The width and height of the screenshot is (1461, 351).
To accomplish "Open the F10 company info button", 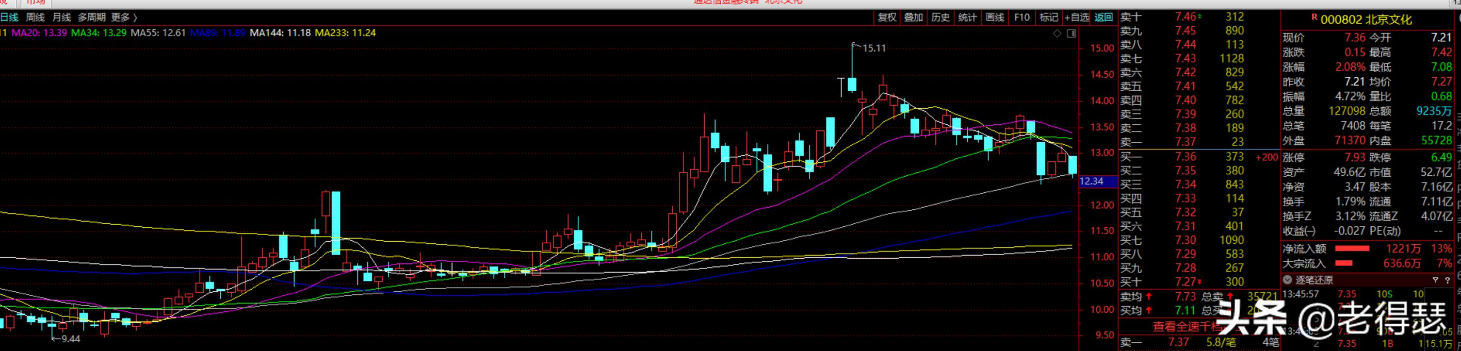I will (1021, 18).
